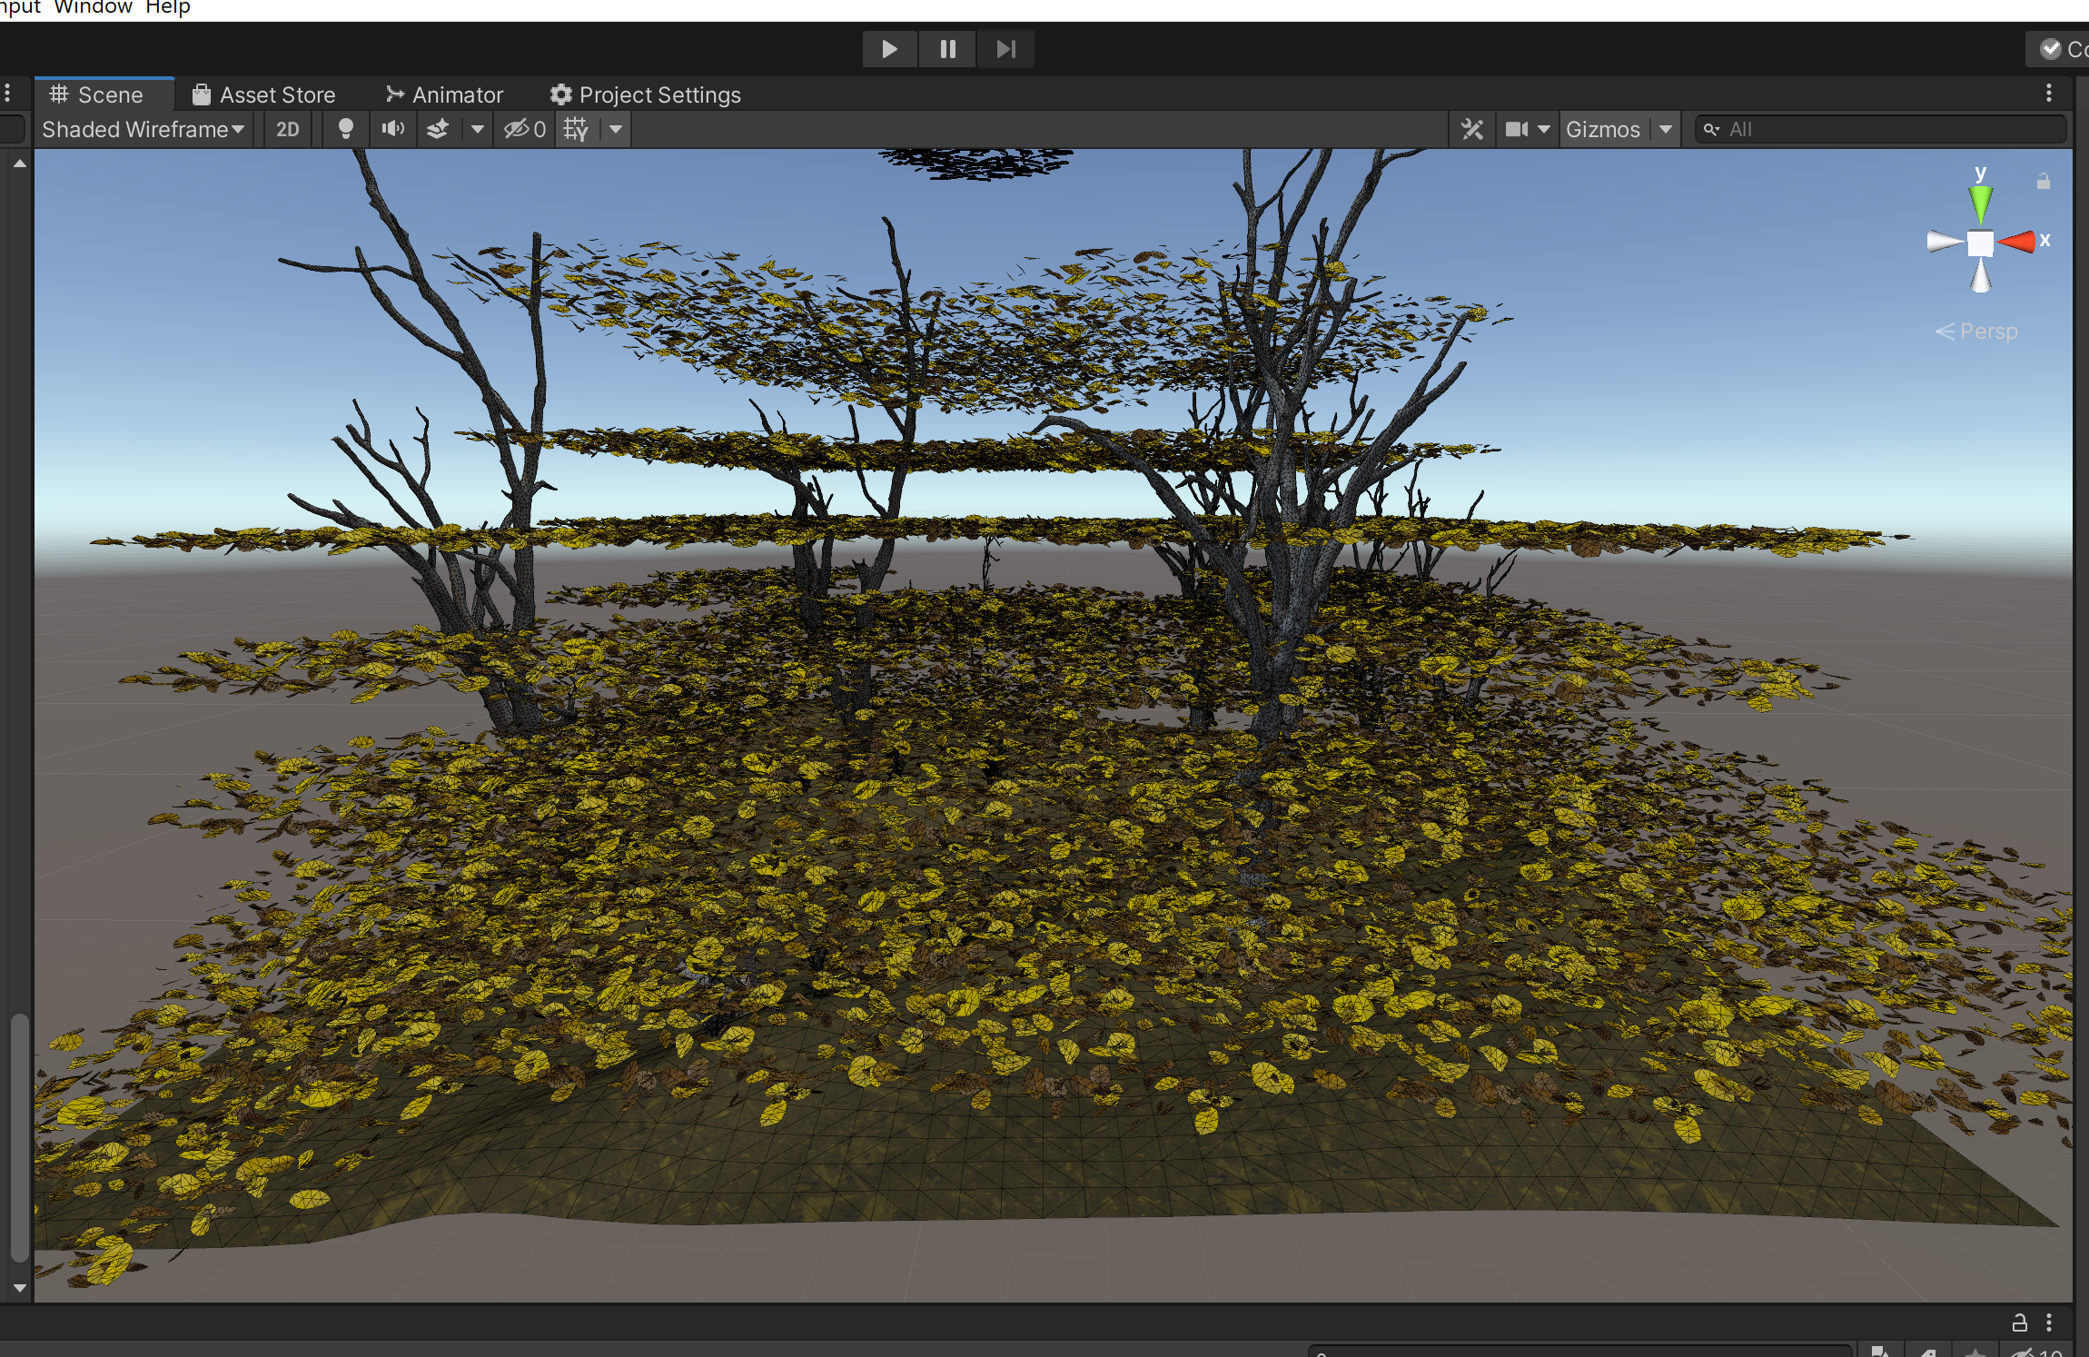Click the green Y axis cone
The height and width of the screenshot is (1357, 2089).
[x=1980, y=202]
